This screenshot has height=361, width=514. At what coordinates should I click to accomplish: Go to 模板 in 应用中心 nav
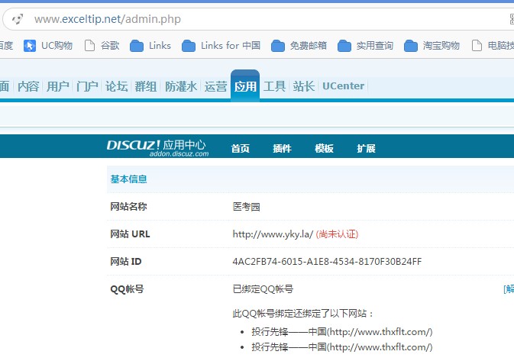point(324,148)
